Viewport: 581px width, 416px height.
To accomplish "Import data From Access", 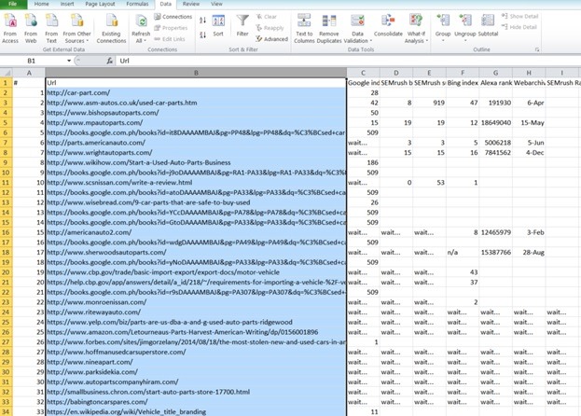I will [x=10, y=29].
